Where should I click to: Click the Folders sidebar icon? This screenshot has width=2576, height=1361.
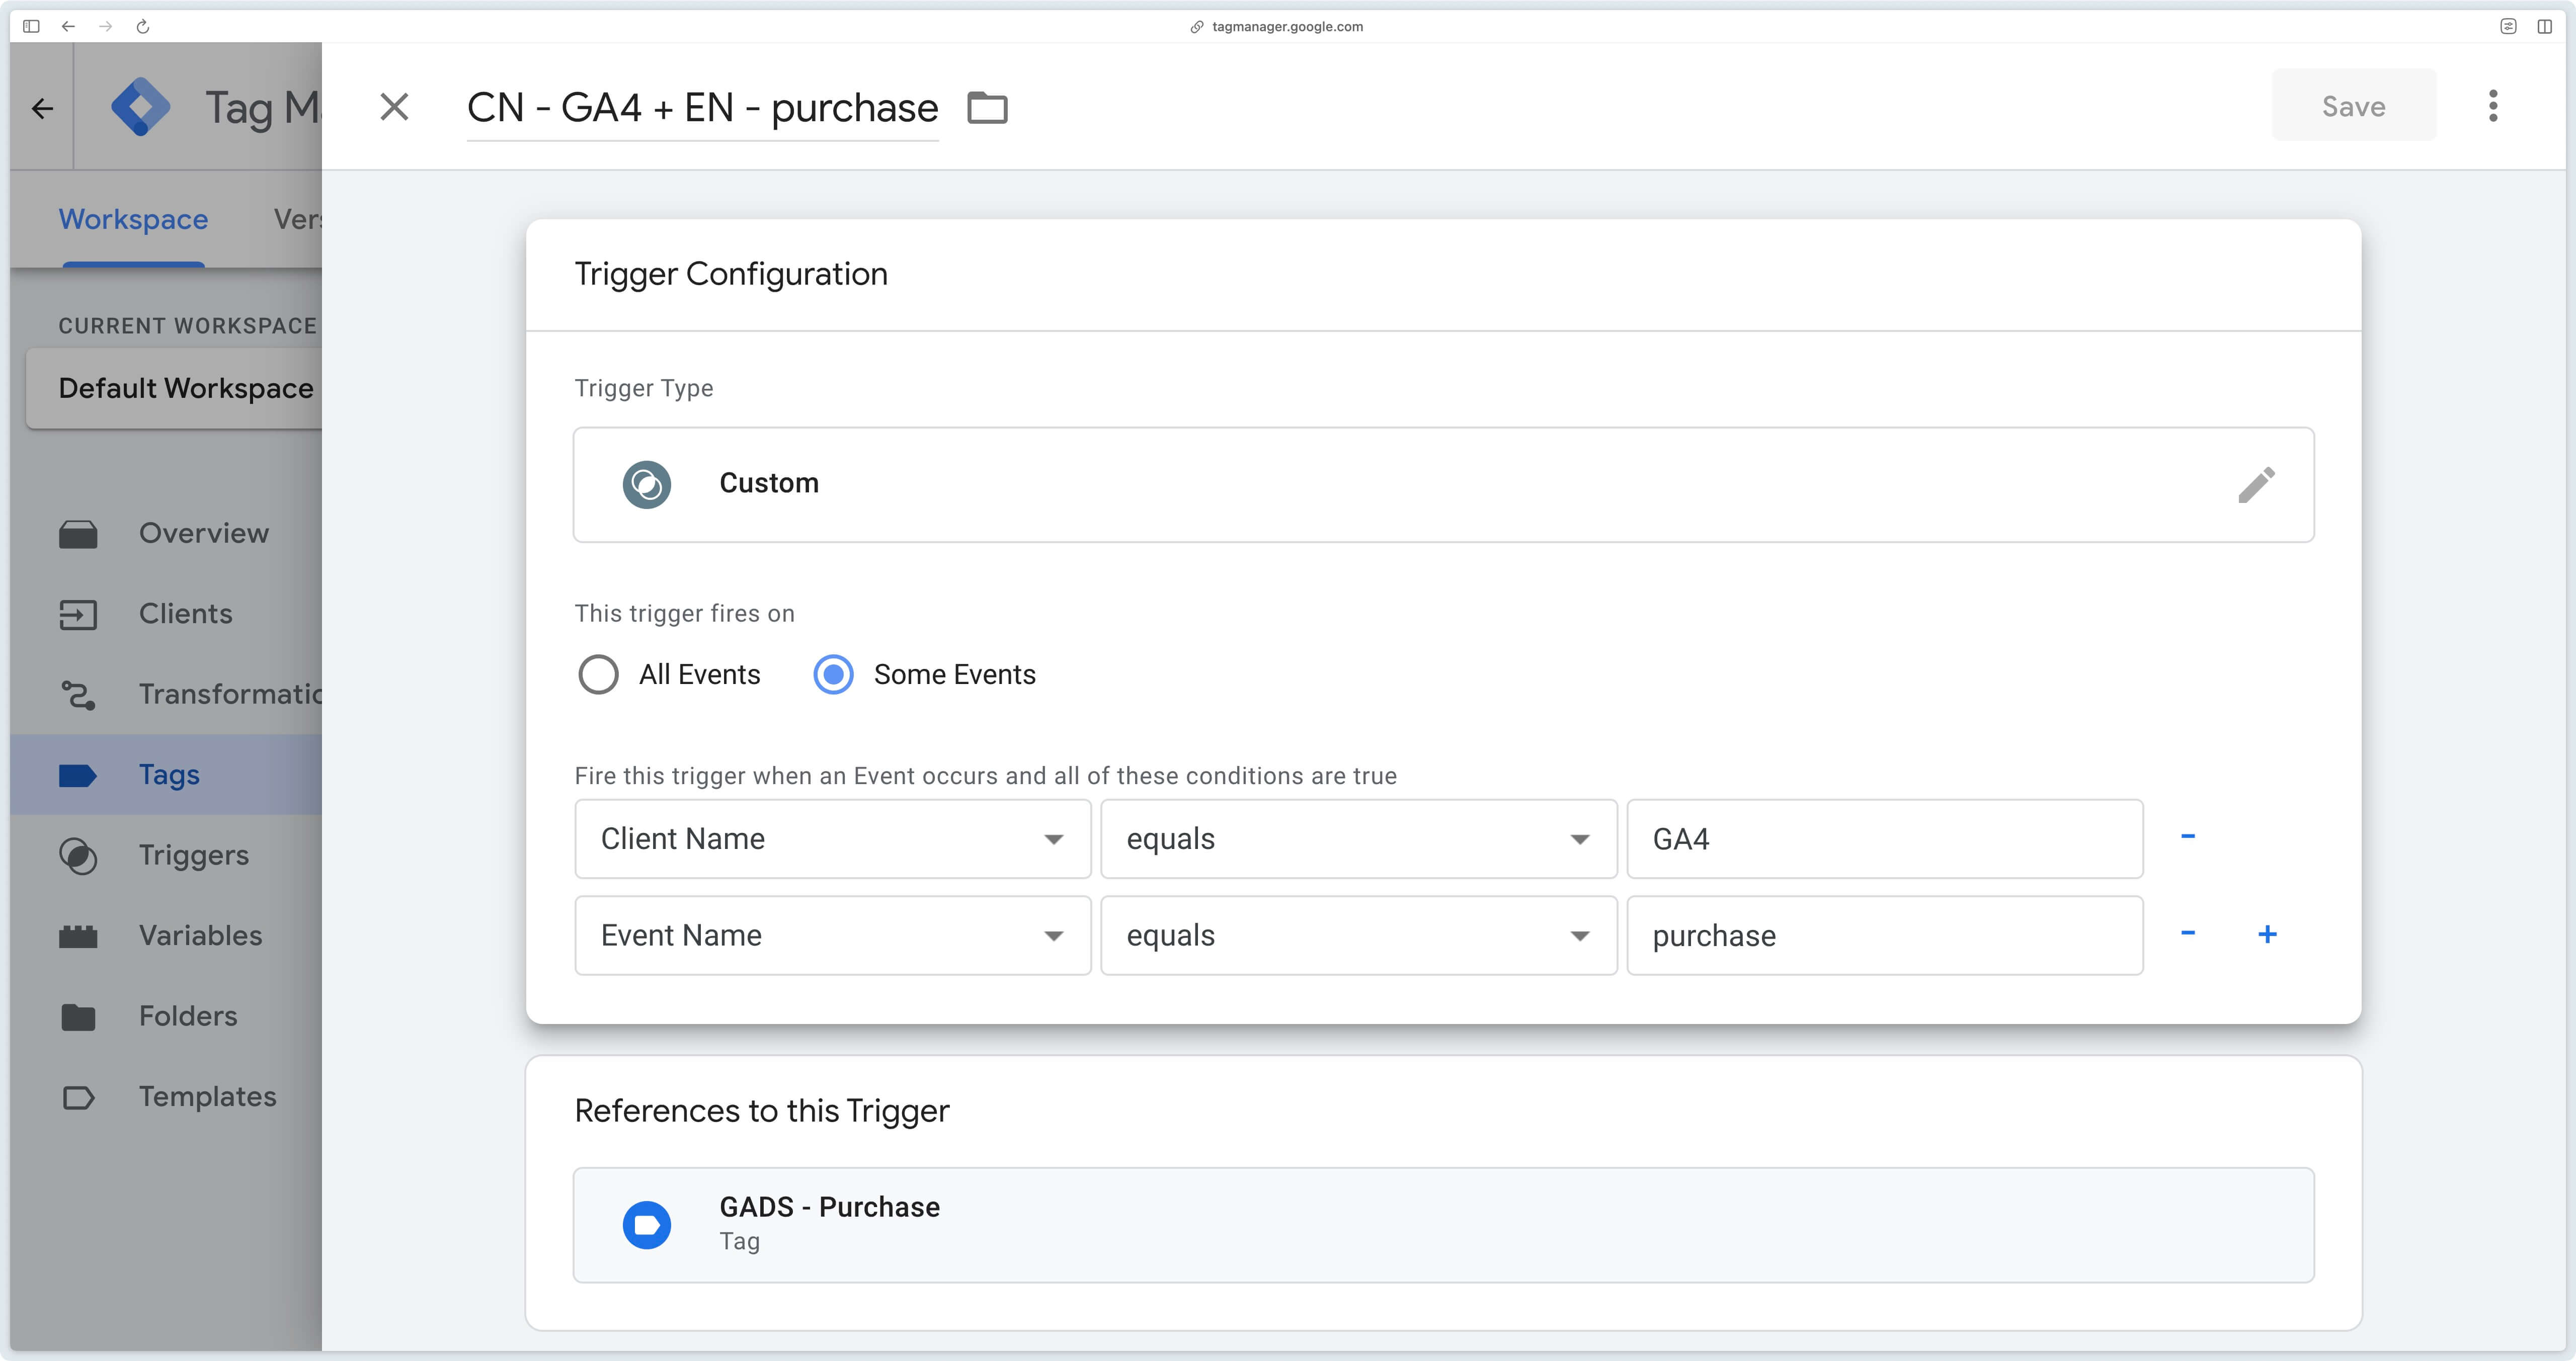(x=78, y=1017)
